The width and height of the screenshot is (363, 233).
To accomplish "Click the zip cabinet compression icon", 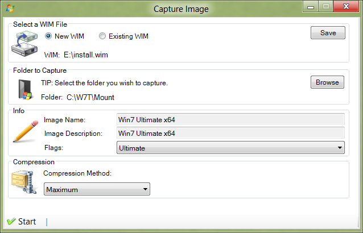I will point(24,182).
